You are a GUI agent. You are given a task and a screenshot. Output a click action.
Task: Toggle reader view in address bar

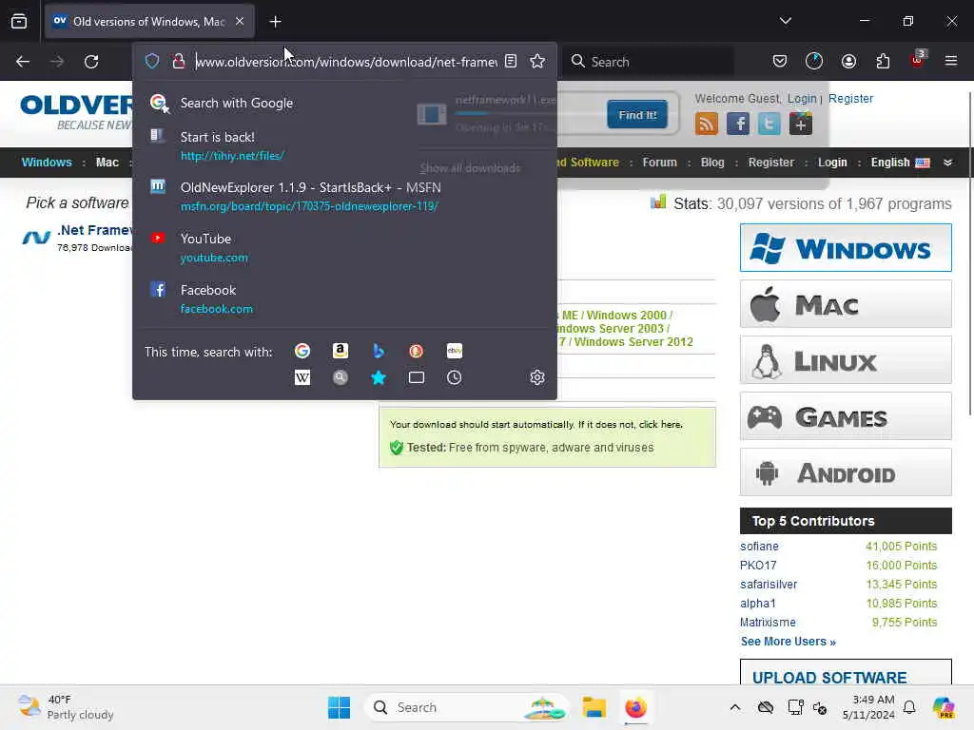pos(511,61)
